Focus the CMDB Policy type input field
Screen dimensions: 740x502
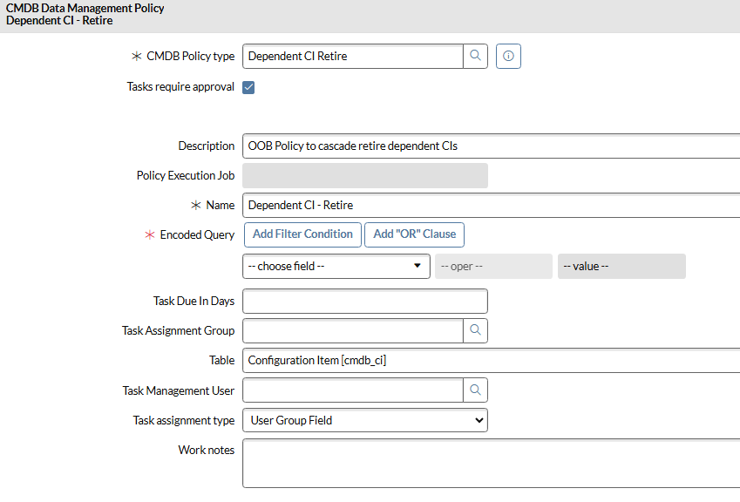(352, 56)
